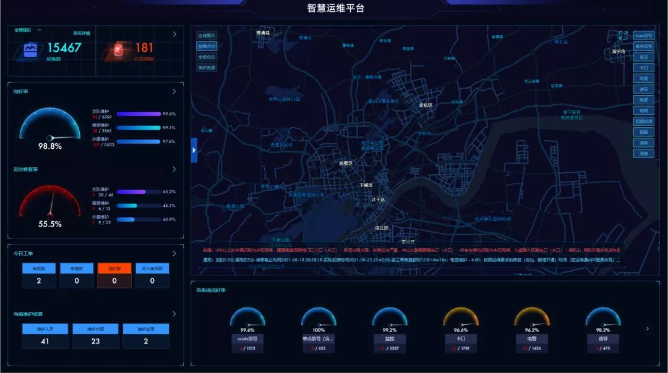Open the 排名详情 ranking details link
This screenshot has height=373, width=668.
coord(82,33)
